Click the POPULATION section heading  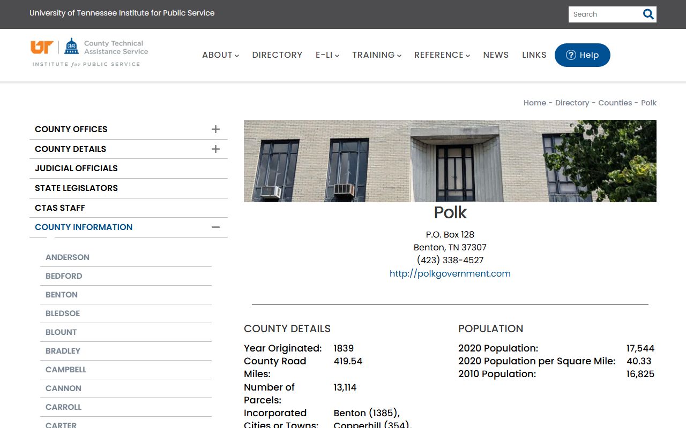coord(490,329)
